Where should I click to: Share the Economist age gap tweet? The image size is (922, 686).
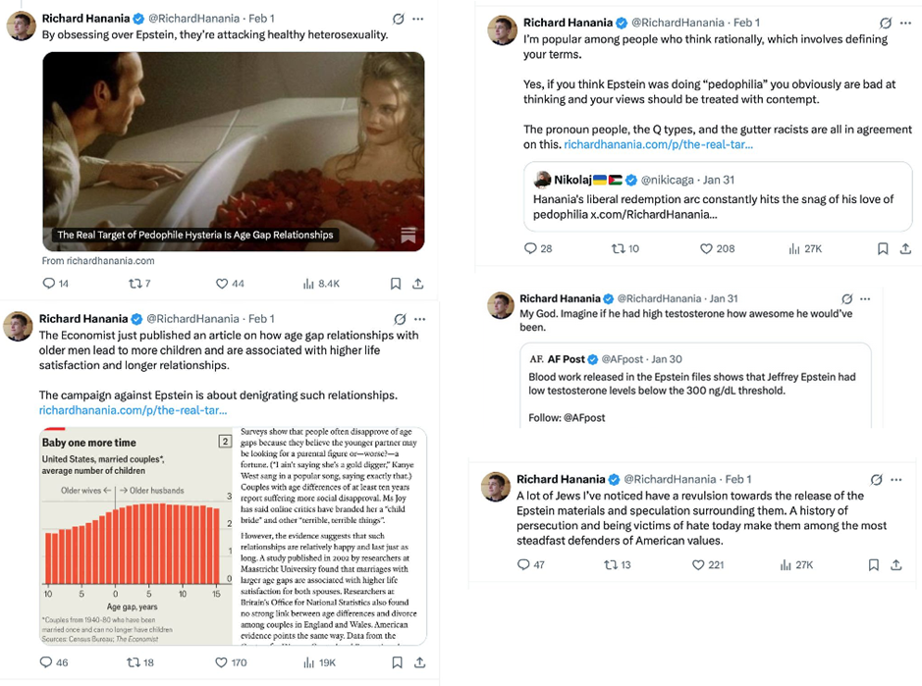click(418, 662)
